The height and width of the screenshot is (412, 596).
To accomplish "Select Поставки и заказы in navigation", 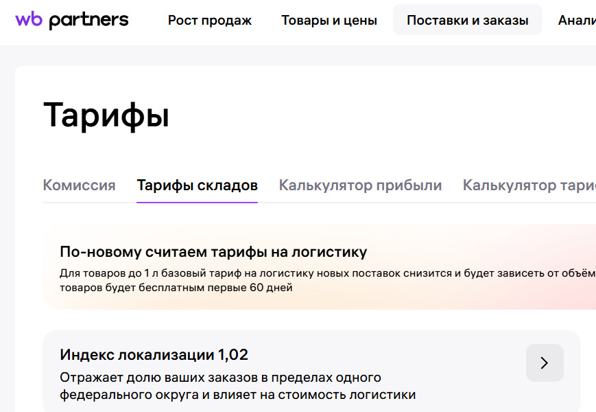I will [467, 21].
